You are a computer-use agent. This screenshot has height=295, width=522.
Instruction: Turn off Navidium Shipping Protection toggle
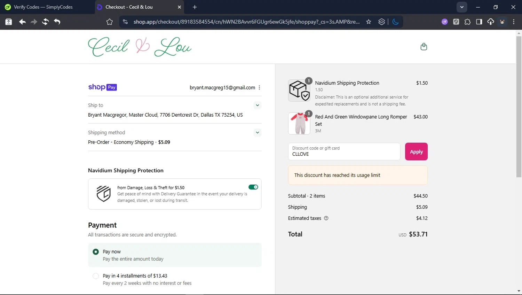253,187
